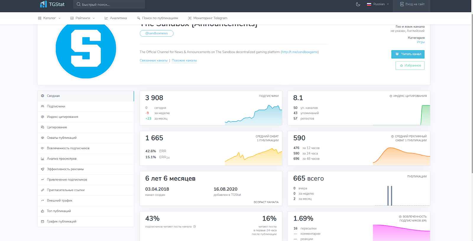Click 'Пригласительные ссылки' link icon
The image size is (473, 241).
(x=43, y=190)
